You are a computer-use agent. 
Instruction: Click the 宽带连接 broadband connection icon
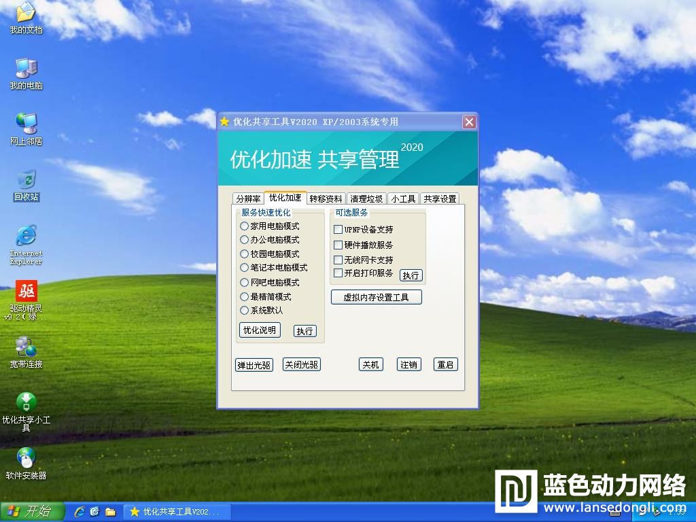[x=26, y=347]
